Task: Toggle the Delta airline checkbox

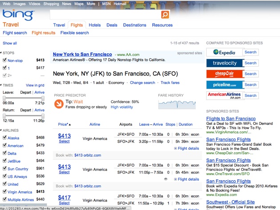Action: click(4, 153)
